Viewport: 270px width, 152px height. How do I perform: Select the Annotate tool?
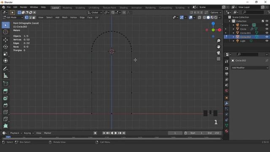pos(5,68)
